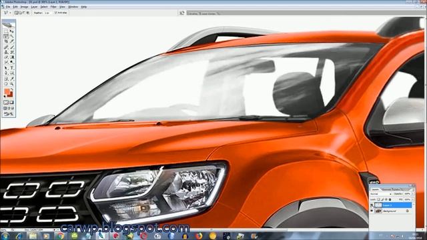Open Brushes tab in palette well
Screen dimensions: 427x240
pos(193,13)
